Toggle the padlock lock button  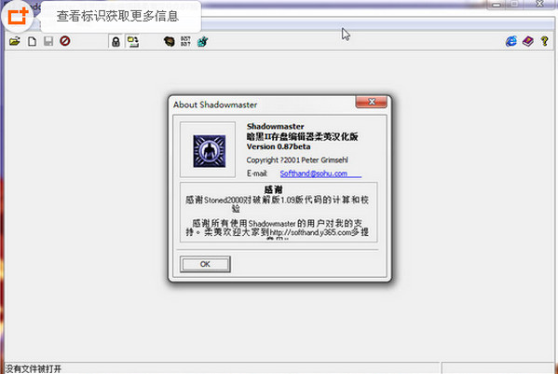click(116, 42)
